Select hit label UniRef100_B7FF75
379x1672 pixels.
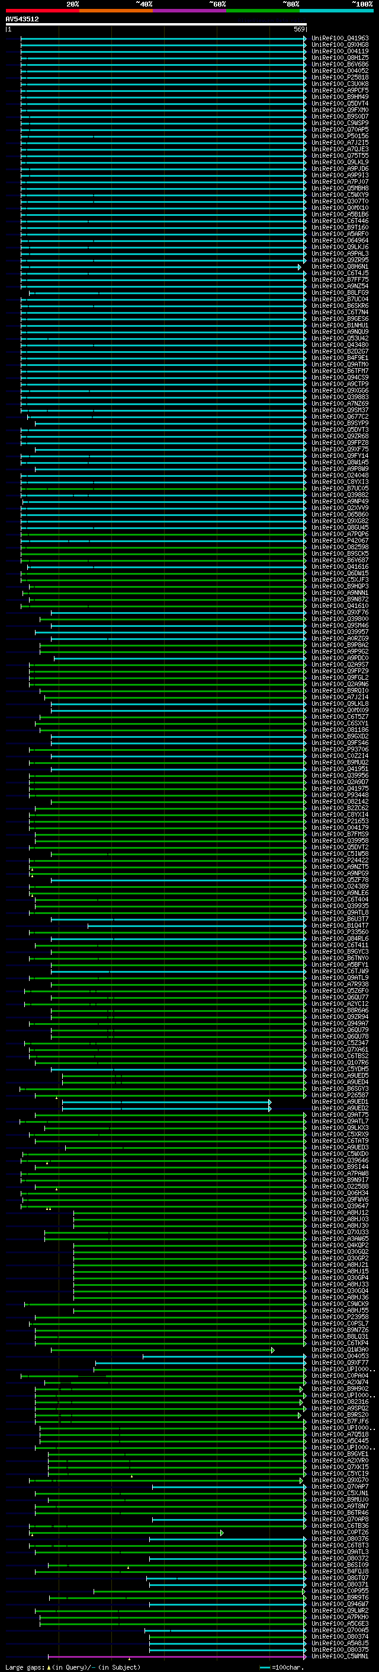coord(339,280)
